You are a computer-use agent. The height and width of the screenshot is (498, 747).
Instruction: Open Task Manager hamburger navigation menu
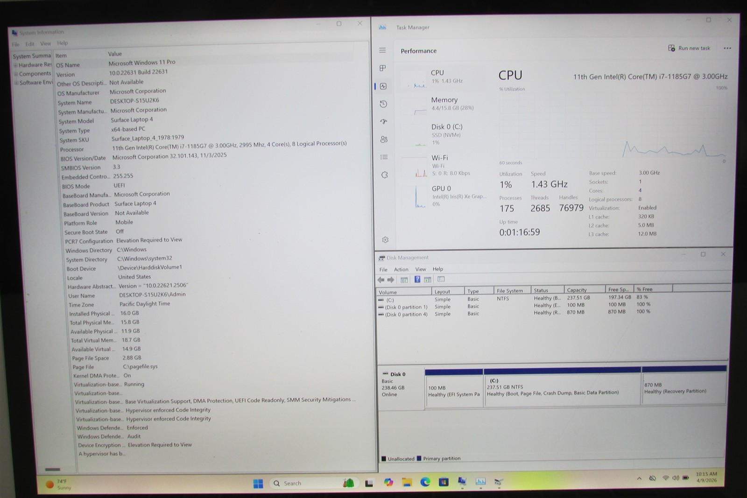pos(382,50)
